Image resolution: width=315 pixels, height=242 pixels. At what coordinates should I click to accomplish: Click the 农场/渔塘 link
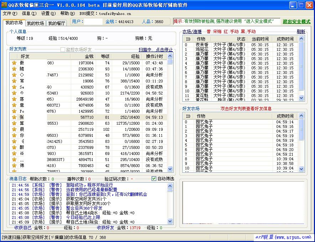coord(192,32)
